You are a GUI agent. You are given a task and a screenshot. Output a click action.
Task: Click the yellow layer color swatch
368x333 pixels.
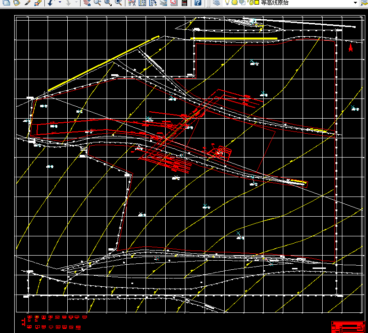(x=257, y=3)
